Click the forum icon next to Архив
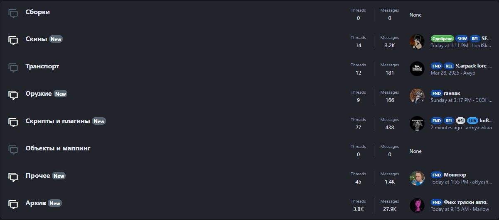Viewport: 499px width, 220px height. (13, 205)
